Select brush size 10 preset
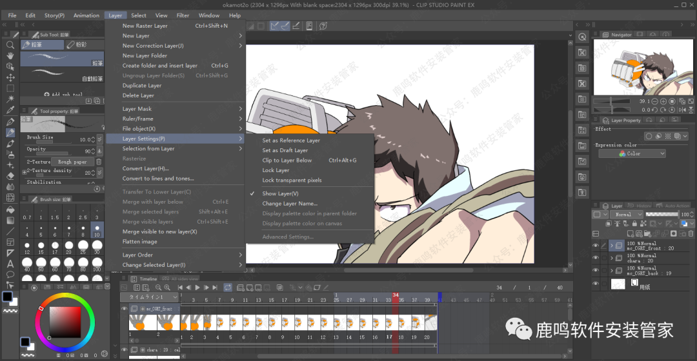This screenshot has width=697, height=361. pyautogui.click(x=97, y=230)
